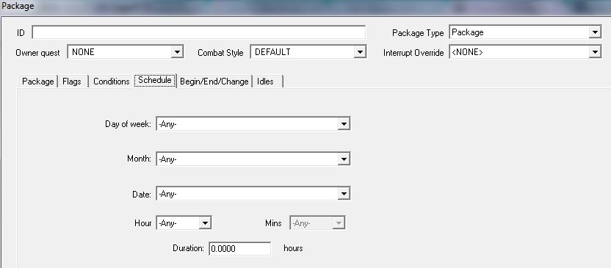Open the Interrupt Override dropdown
Viewport: 611px width, 268px height.
525,52
